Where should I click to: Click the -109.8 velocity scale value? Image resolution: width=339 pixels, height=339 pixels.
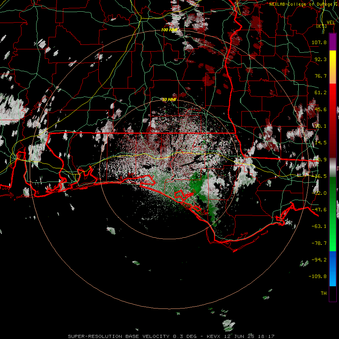point(318,276)
